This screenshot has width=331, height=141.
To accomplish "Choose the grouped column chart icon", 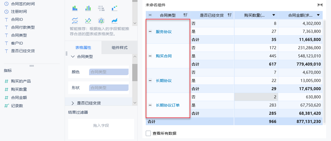I will [x=88, y=8].
